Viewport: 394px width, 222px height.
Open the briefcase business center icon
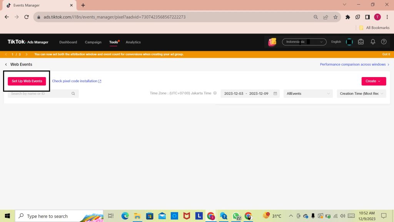pyautogui.click(x=361, y=42)
